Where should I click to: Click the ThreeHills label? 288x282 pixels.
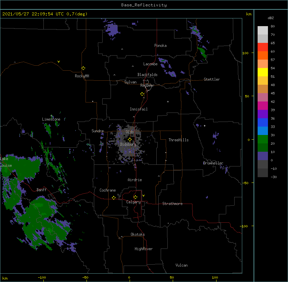178,140
